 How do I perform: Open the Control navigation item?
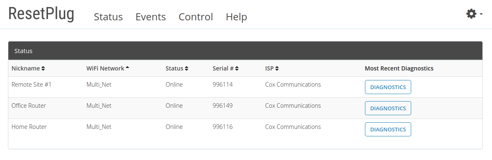pyautogui.click(x=196, y=17)
